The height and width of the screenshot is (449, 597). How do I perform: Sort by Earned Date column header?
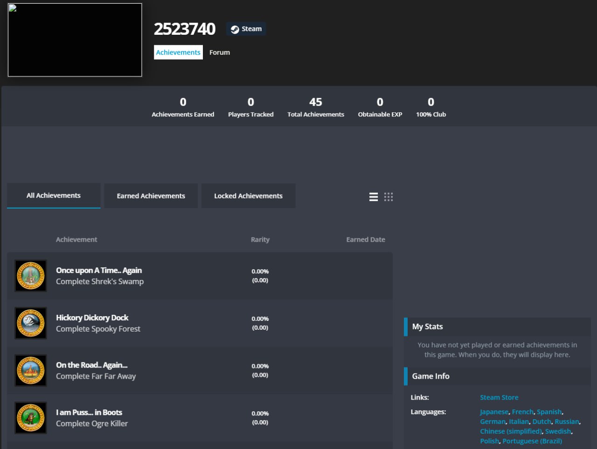click(x=366, y=239)
